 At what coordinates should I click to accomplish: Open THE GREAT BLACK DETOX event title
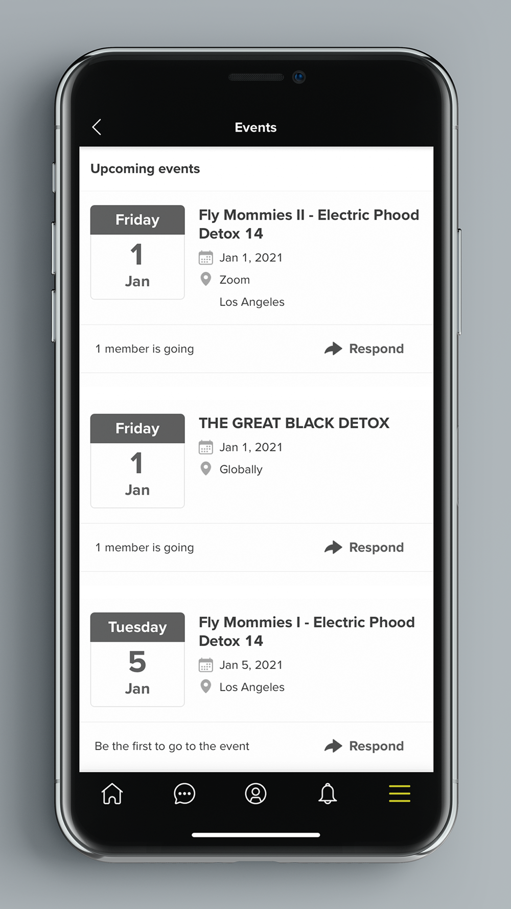[x=294, y=423]
